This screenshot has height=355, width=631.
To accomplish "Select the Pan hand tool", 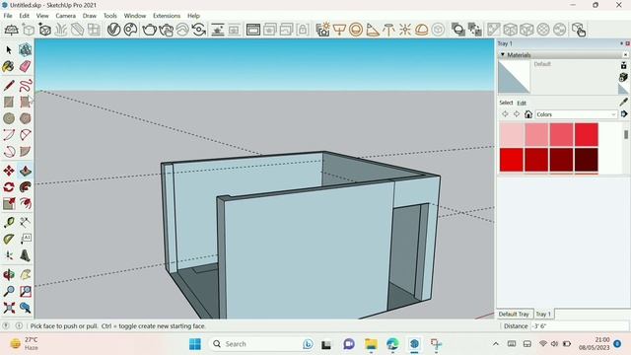I will click(25, 275).
